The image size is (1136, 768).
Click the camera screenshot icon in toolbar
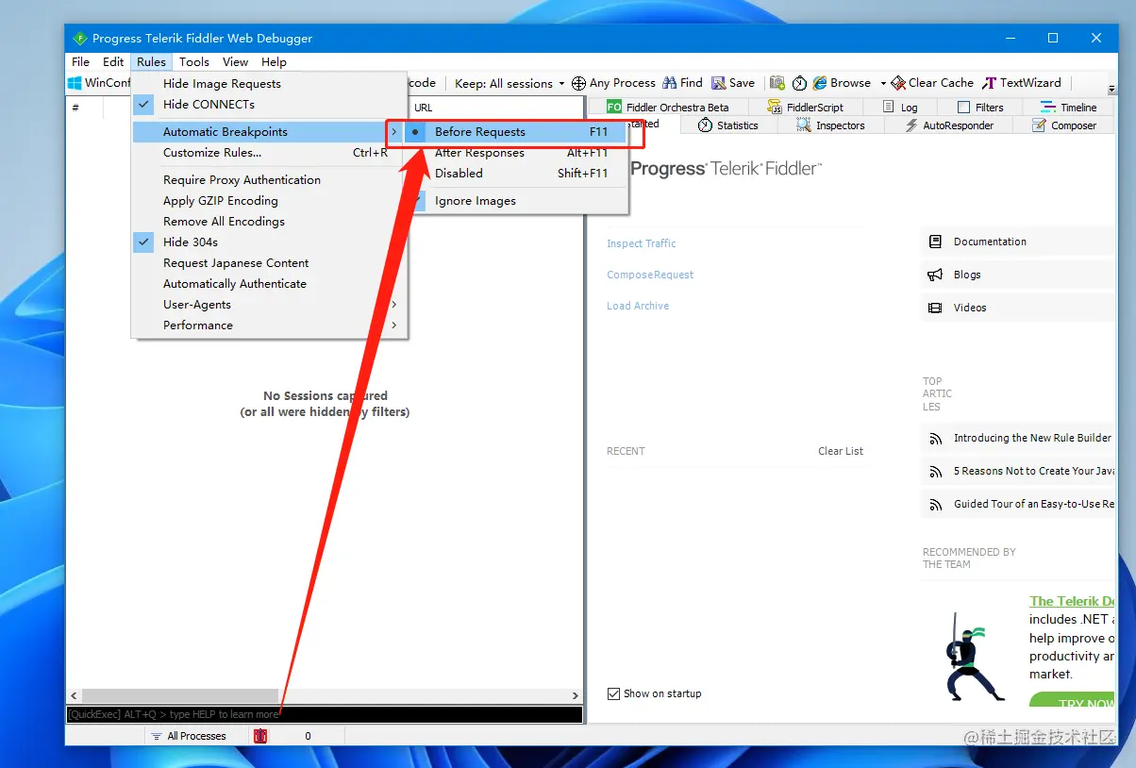[777, 83]
